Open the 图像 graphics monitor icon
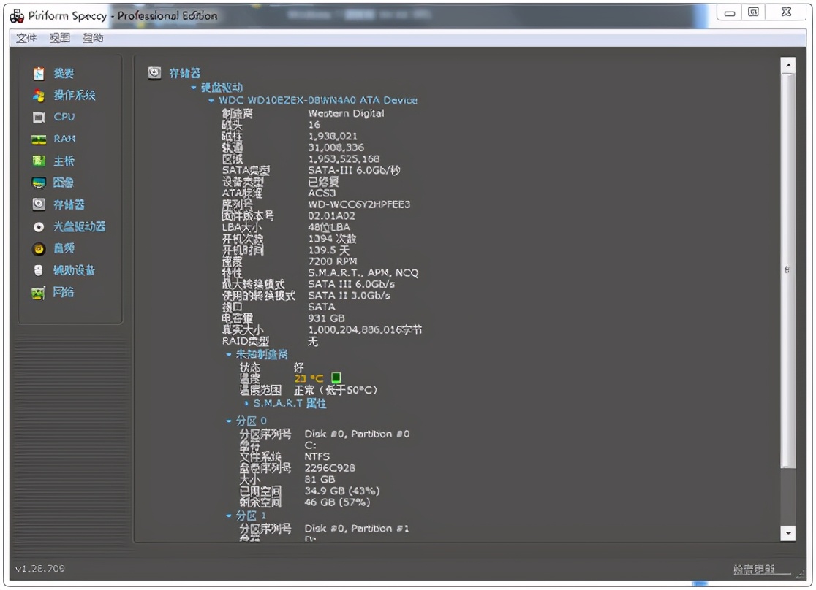Image resolution: width=816 pixels, height=590 pixels. (x=39, y=183)
